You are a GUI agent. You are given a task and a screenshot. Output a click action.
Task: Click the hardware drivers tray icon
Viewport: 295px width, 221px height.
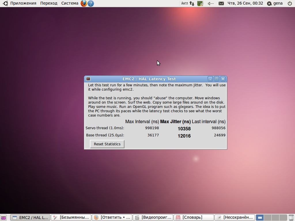[201, 3]
